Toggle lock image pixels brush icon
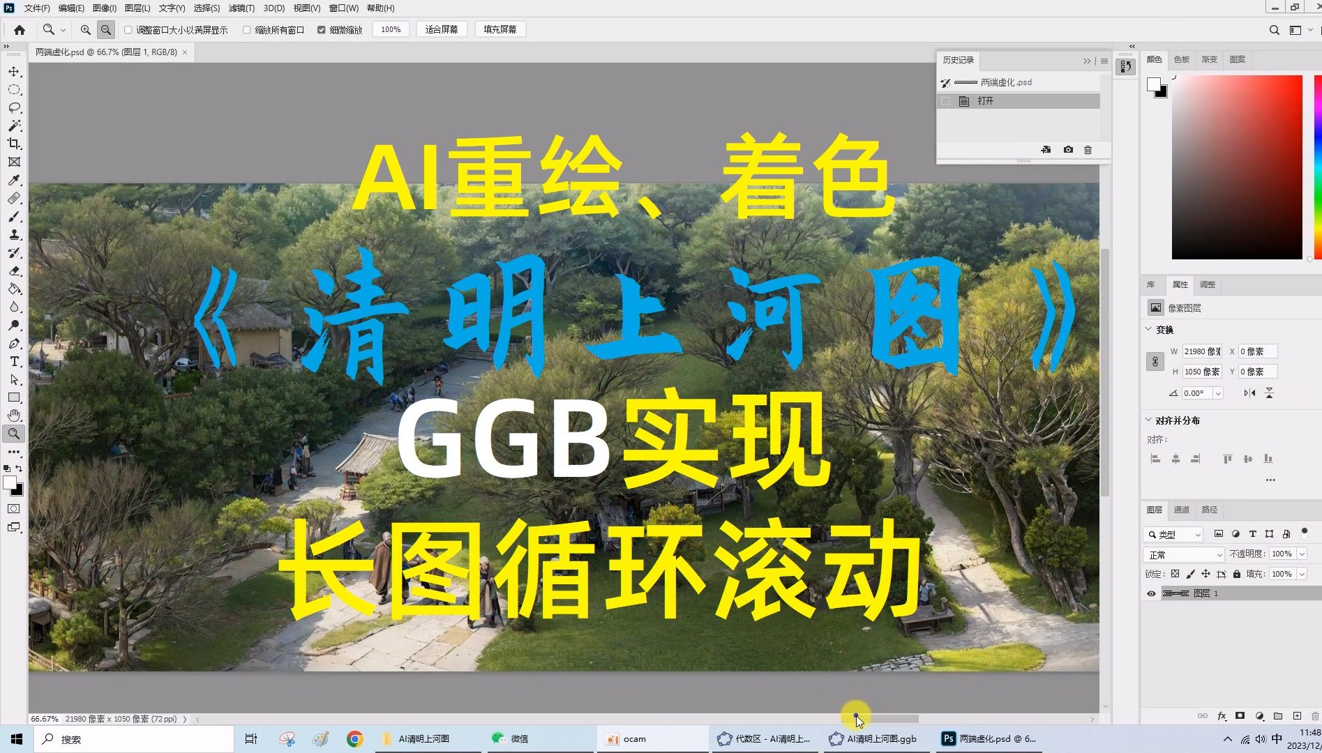 1190,575
